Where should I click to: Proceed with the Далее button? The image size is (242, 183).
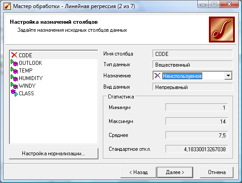click(175, 172)
